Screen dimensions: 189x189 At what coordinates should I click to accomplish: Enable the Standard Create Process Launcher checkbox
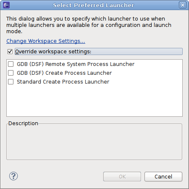point(11,82)
